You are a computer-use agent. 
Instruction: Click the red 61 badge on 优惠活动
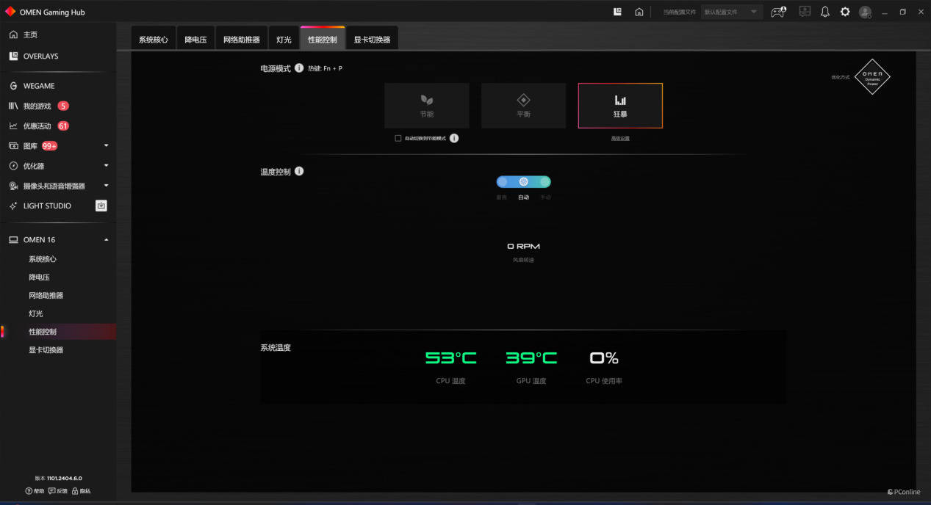pyautogui.click(x=63, y=126)
